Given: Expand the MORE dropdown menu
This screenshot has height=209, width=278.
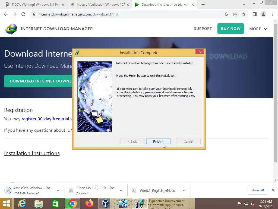Looking at the screenshot, I should click(x=258, y=29).
